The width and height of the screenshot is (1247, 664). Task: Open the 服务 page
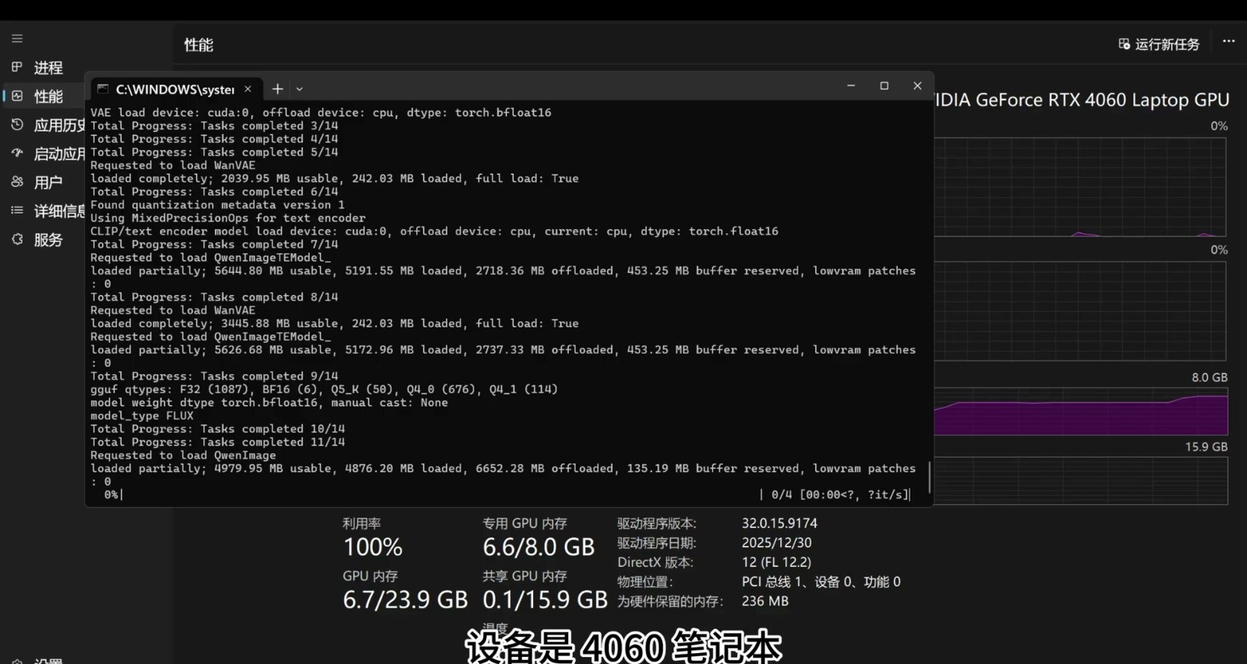[48, 240]
